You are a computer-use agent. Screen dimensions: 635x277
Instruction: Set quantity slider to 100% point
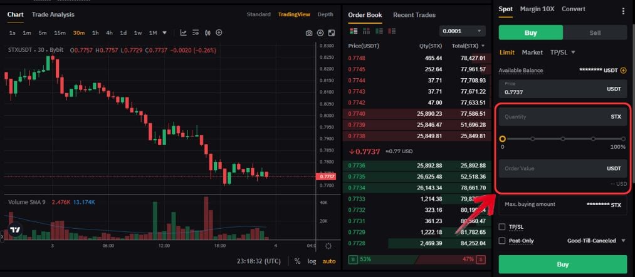coord(623,139)
